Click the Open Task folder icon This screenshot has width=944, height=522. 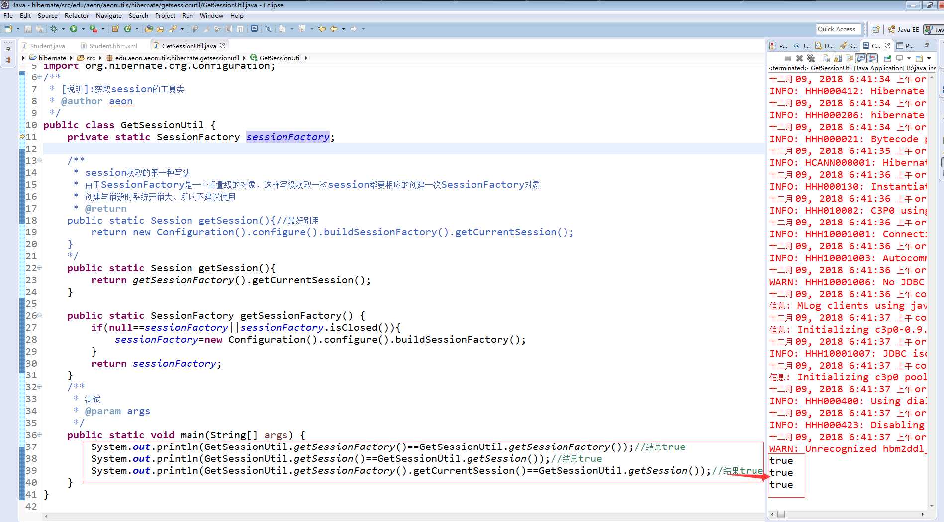(160, 29)
